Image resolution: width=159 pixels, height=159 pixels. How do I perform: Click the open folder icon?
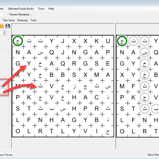pyautogui.click(x=1, y=26)
